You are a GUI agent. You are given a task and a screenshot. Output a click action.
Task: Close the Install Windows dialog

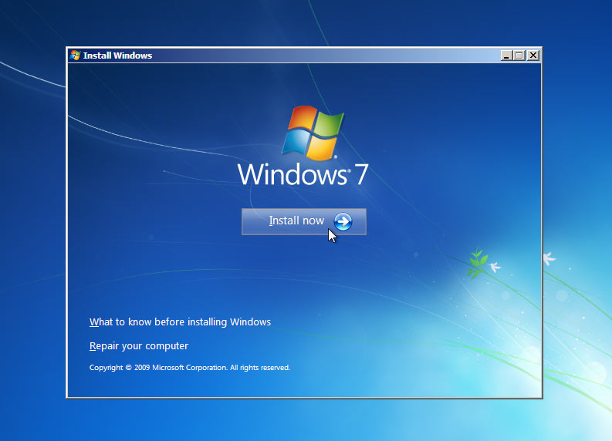533,56
